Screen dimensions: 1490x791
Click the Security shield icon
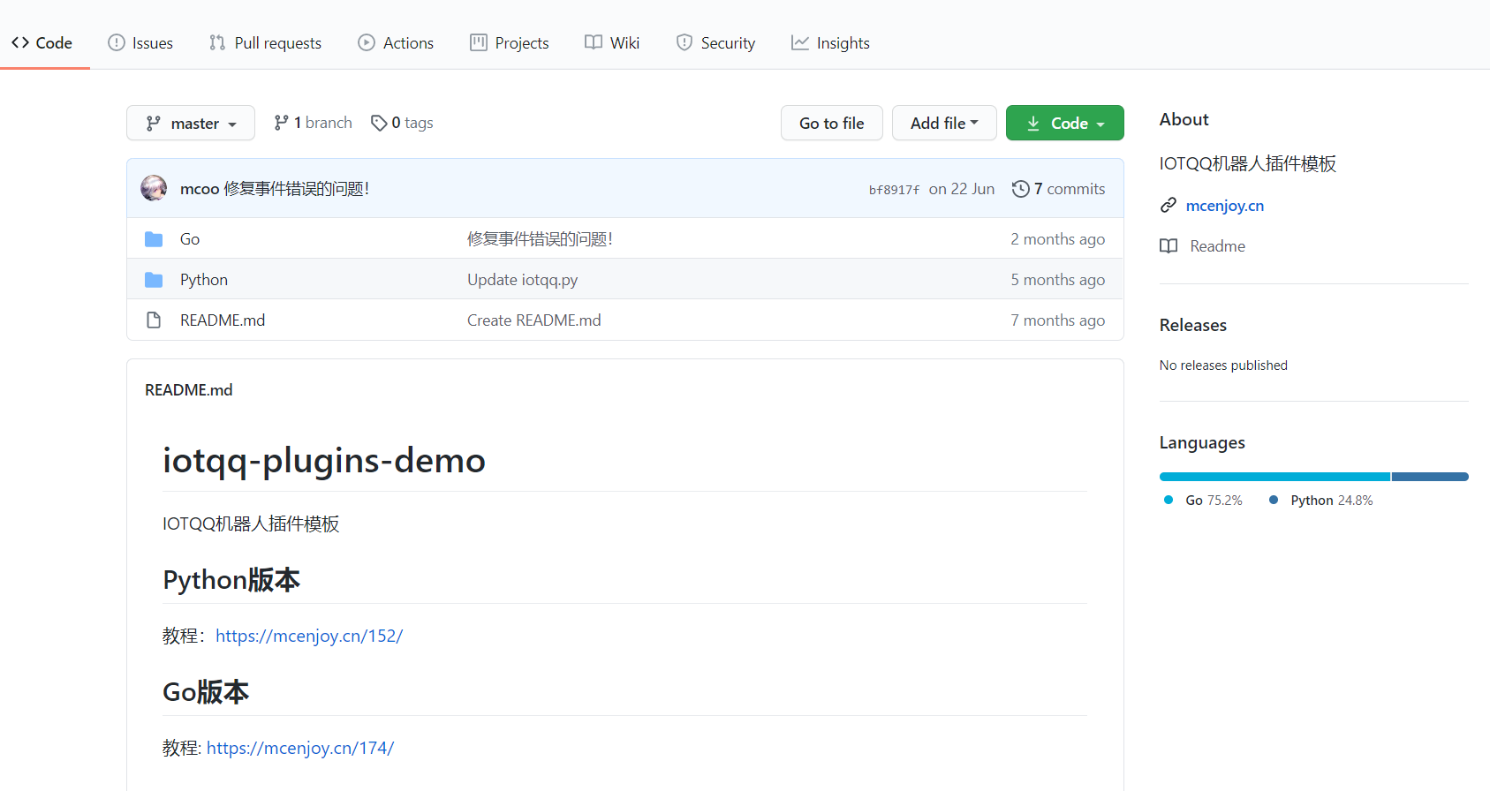point(684,42)
